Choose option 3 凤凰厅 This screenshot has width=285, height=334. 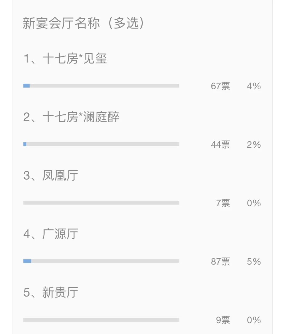tap(51, 176)
